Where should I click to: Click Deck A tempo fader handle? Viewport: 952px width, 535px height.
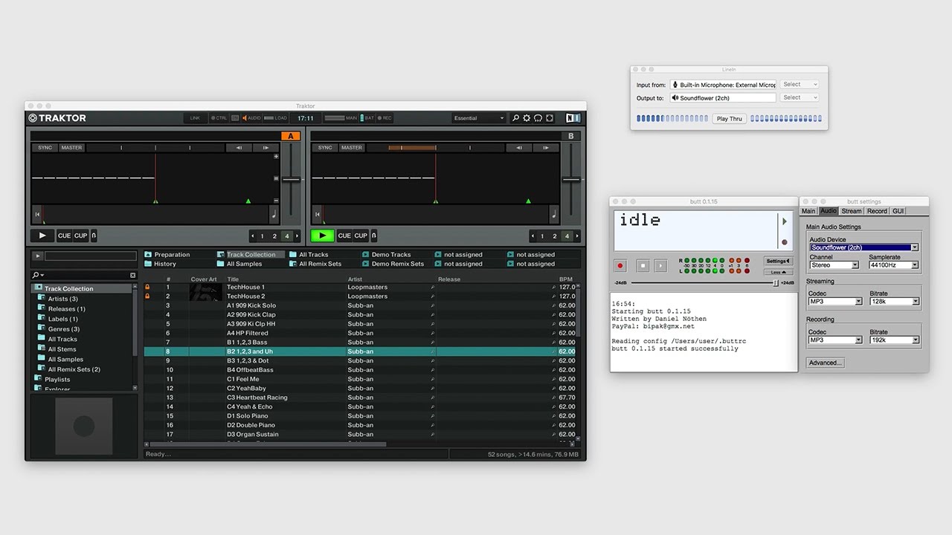pyautogui.click(x=291, y=180)
